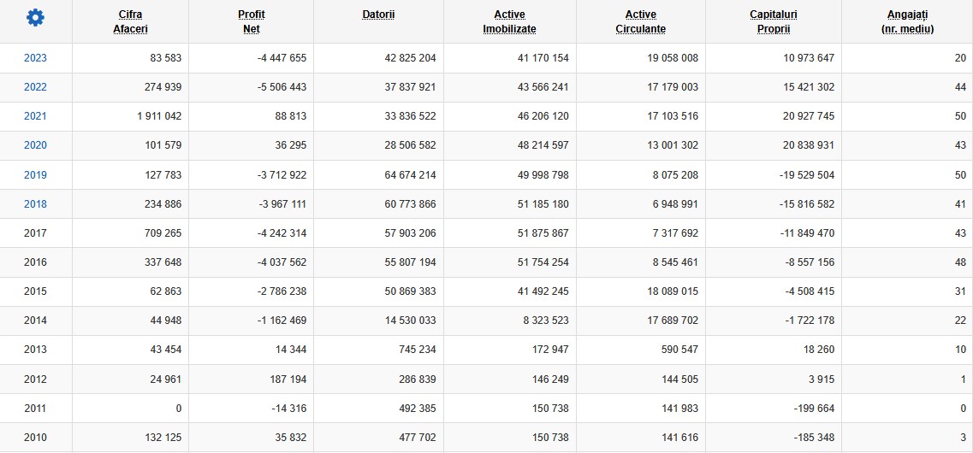Select the 2010 year cell
Viewport: 973px width, 453px height.
tap(35, 438)
